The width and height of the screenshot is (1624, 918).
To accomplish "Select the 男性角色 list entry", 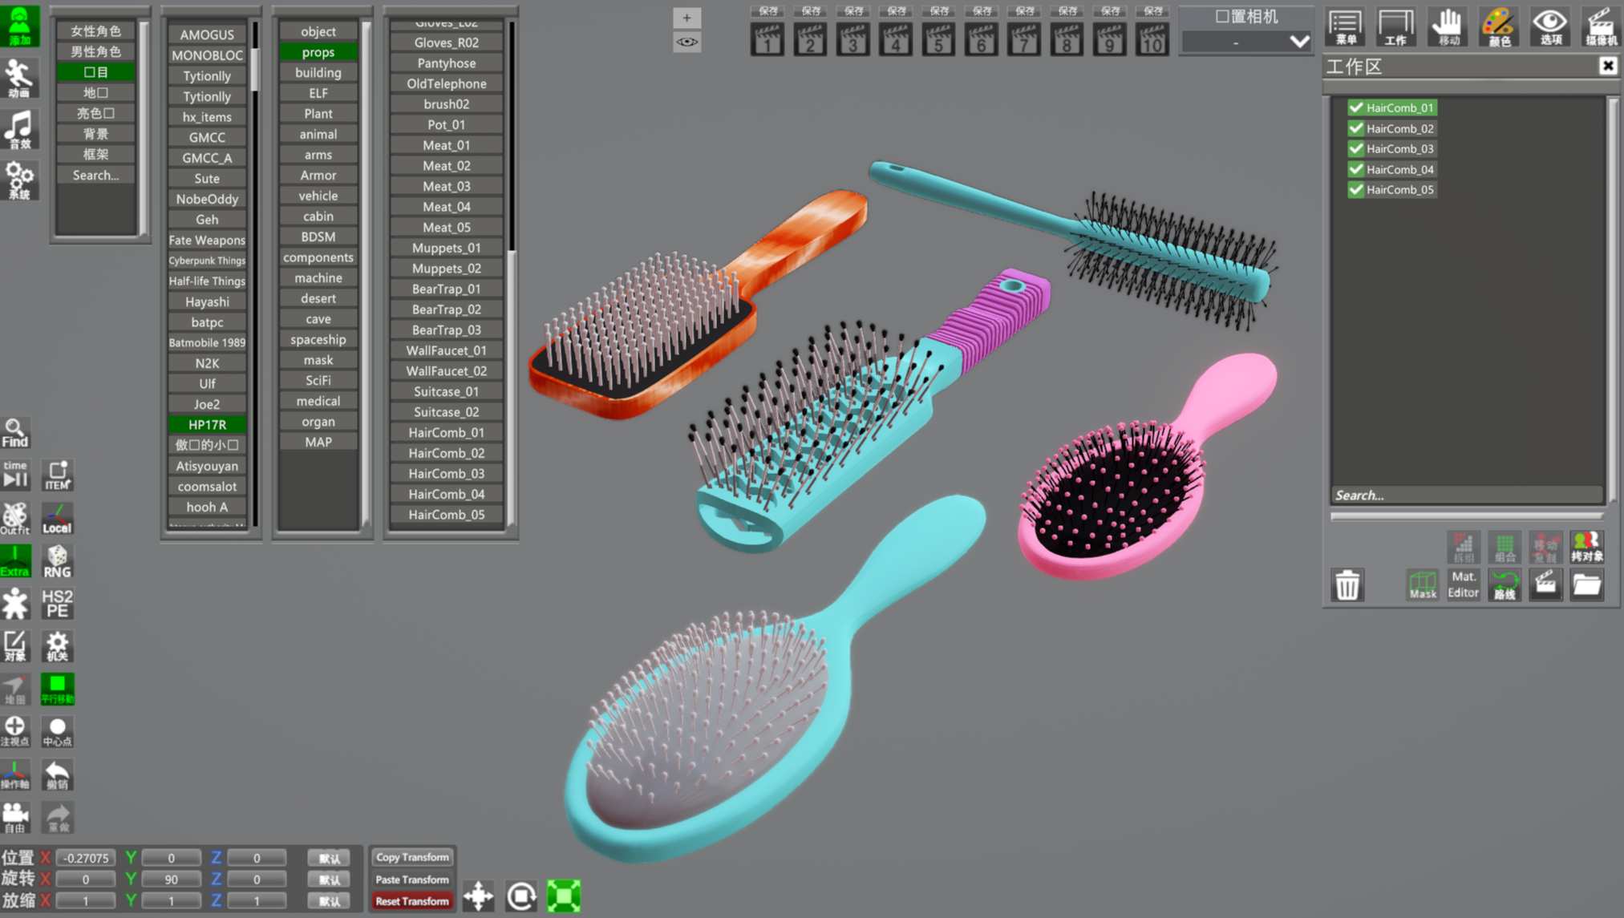I will [96, 51].
